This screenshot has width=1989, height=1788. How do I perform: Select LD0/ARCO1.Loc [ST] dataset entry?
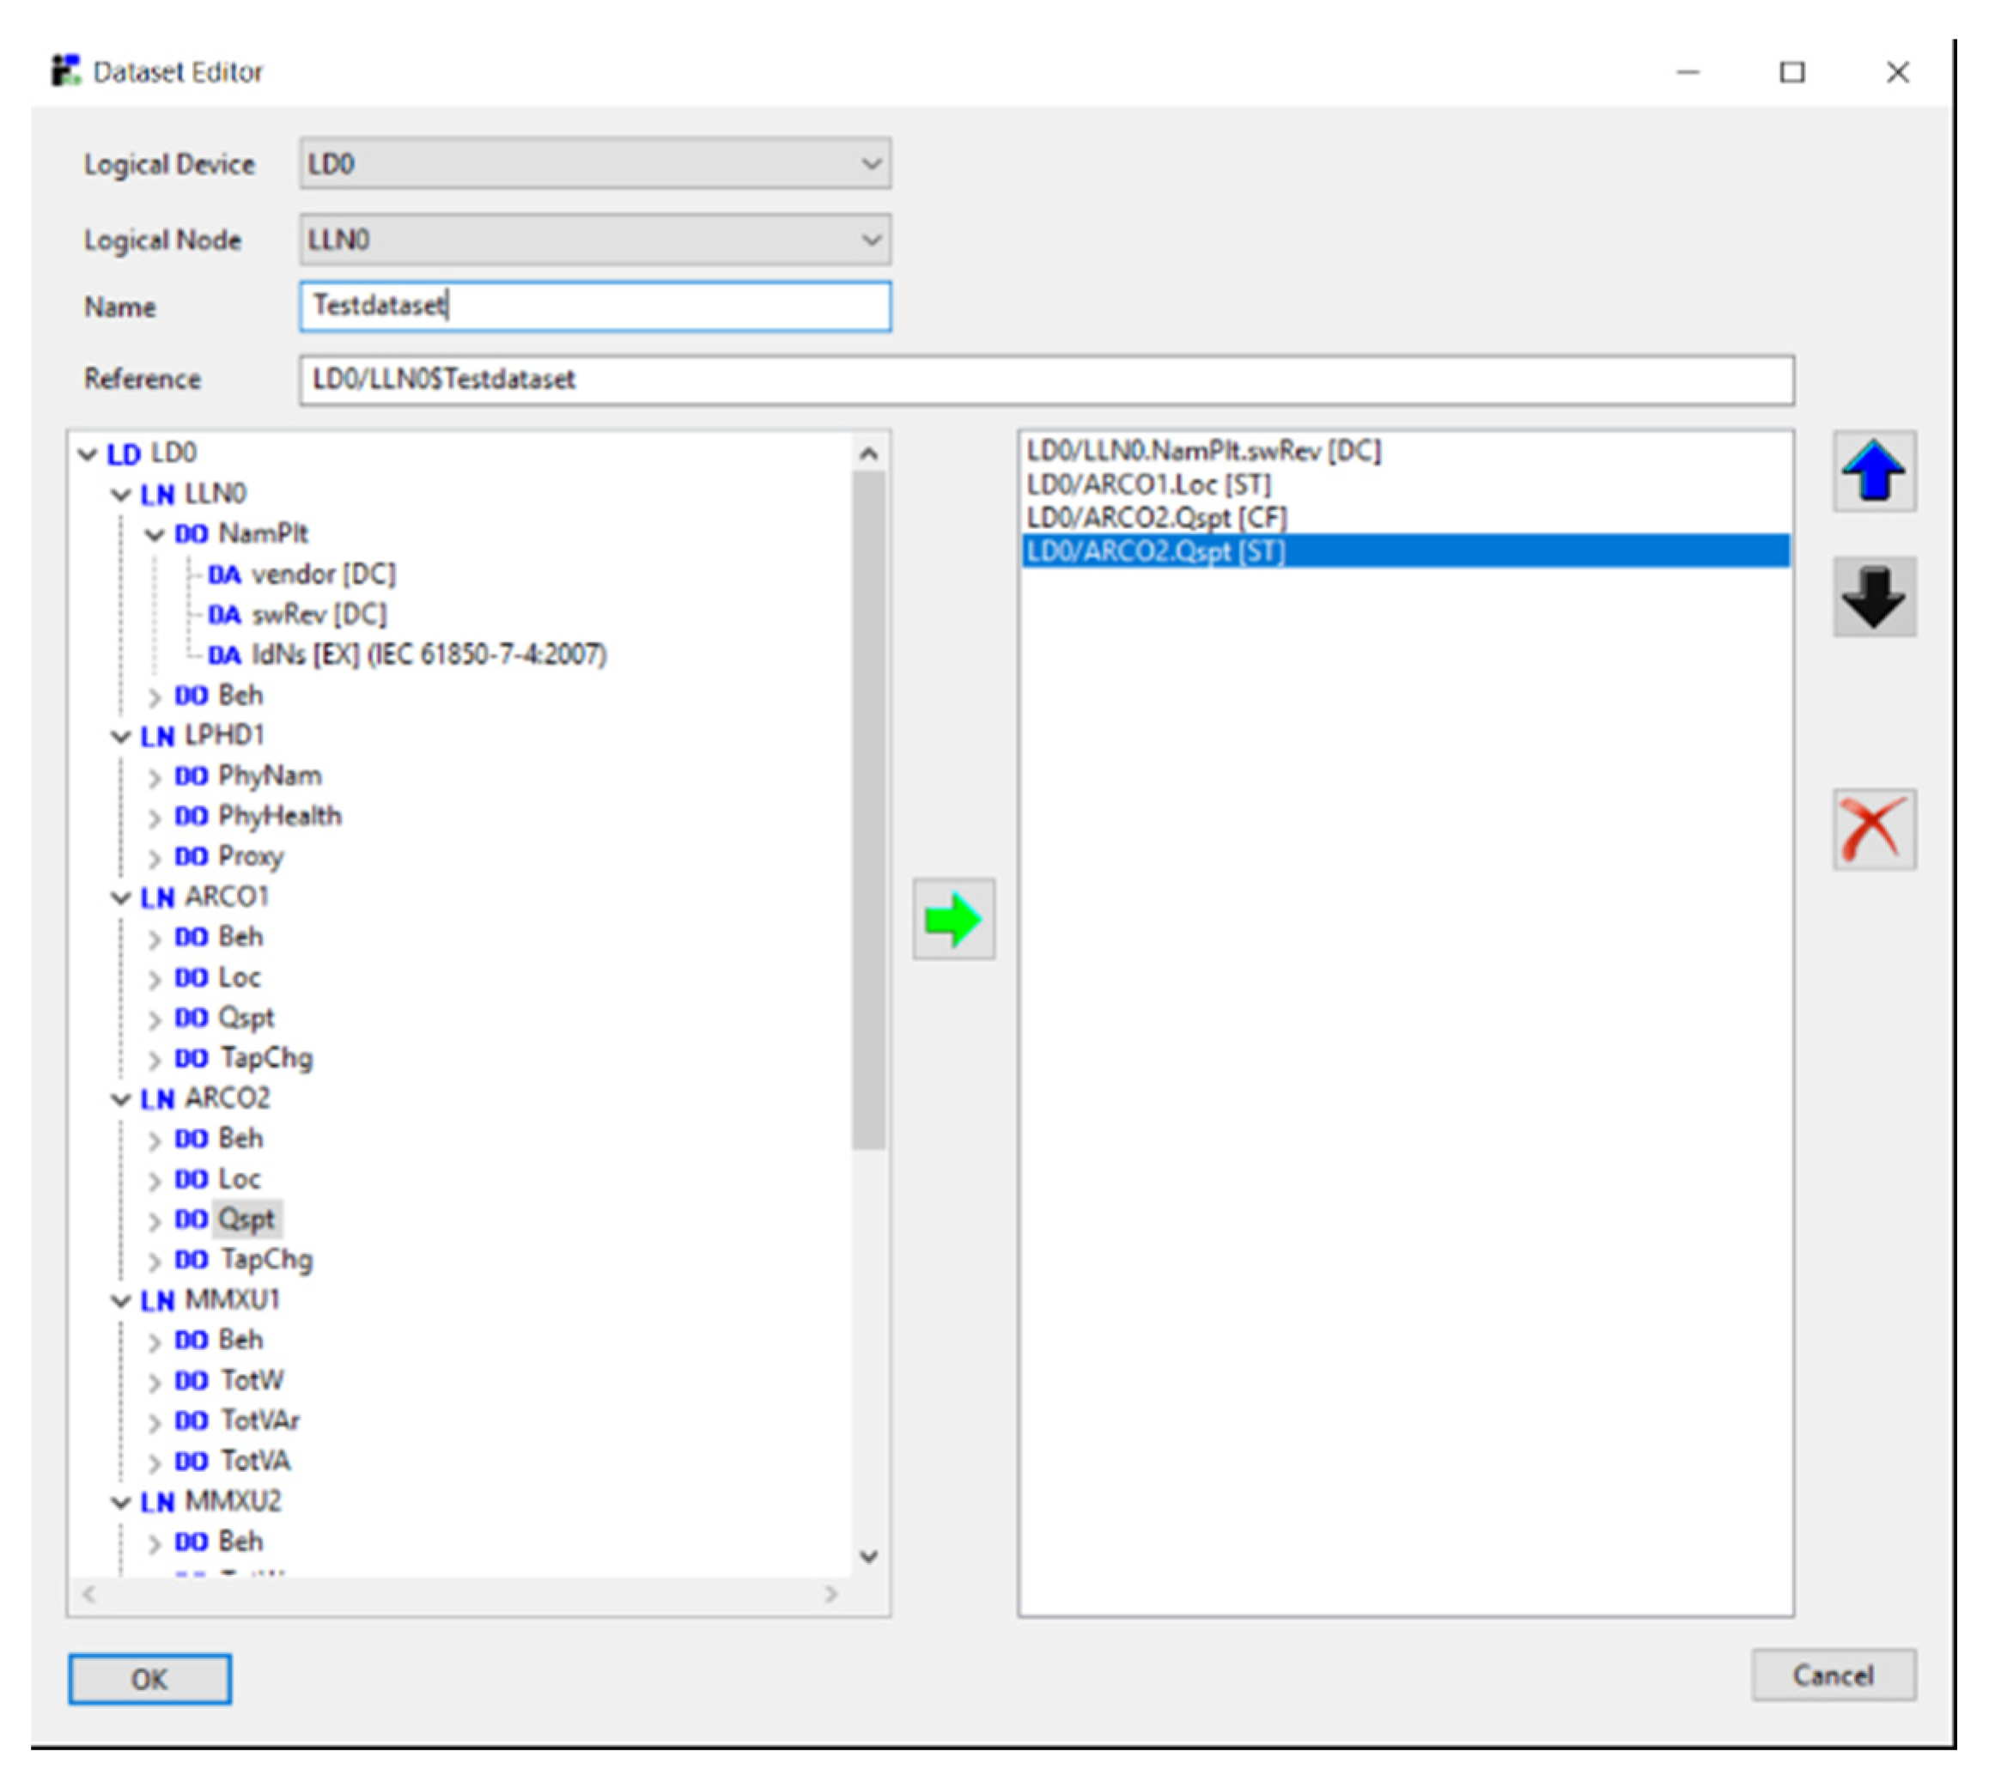(x=1148, y=484)
